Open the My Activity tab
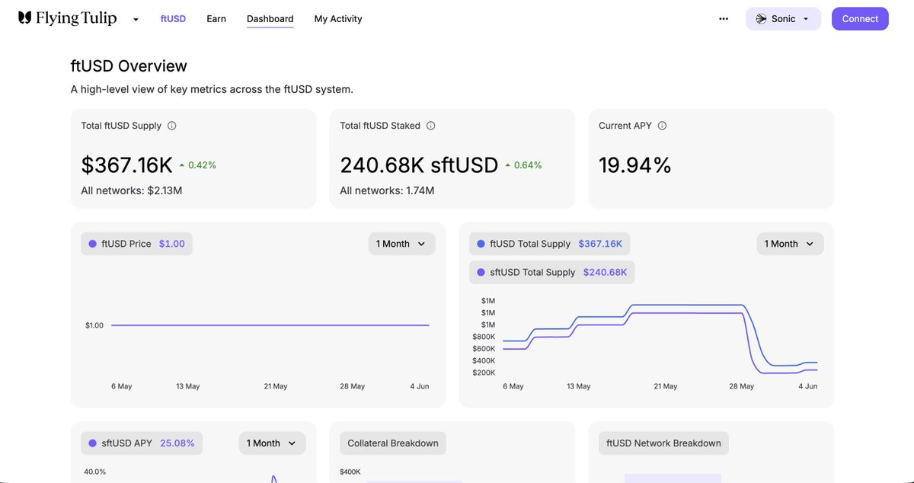914x483 pixels. click(x=338, y=19)
